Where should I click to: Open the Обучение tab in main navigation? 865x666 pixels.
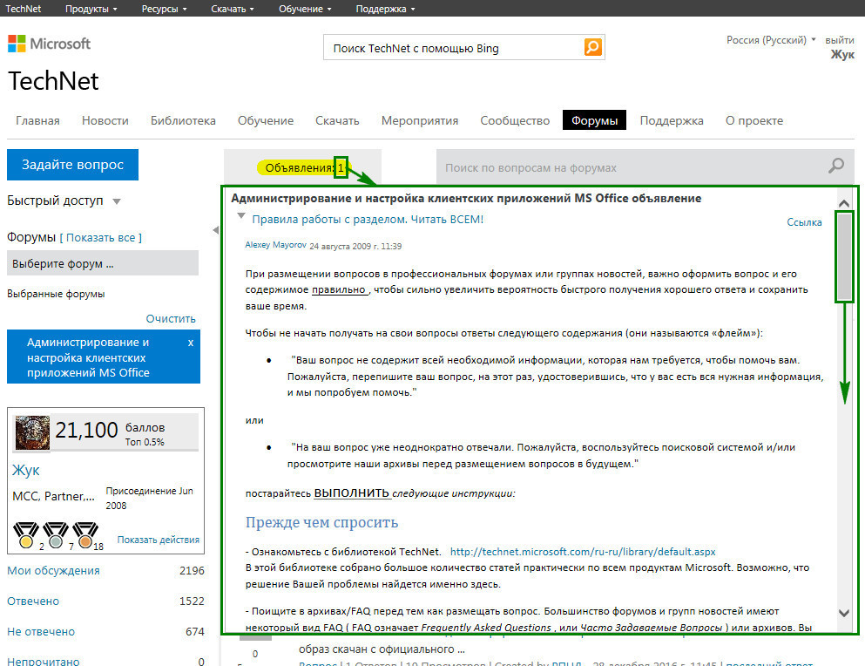pyautogui.click(x=266, y=120)
